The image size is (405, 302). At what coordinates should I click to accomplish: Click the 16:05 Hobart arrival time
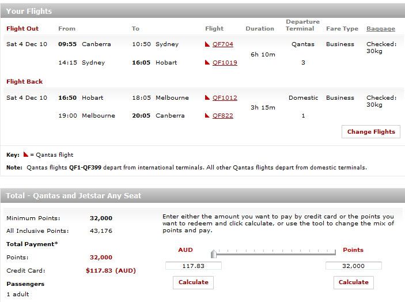141,62
